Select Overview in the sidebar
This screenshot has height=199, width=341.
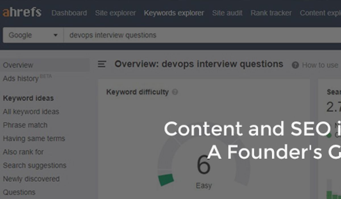pyautogui.click(x=45, y=65)
